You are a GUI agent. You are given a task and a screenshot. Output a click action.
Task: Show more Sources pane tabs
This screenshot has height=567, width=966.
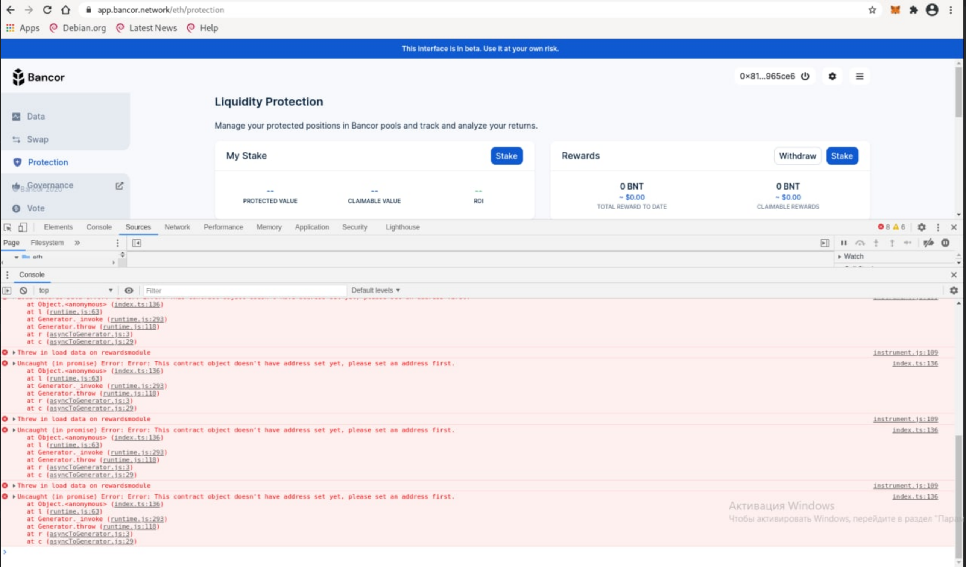(77, 243)
